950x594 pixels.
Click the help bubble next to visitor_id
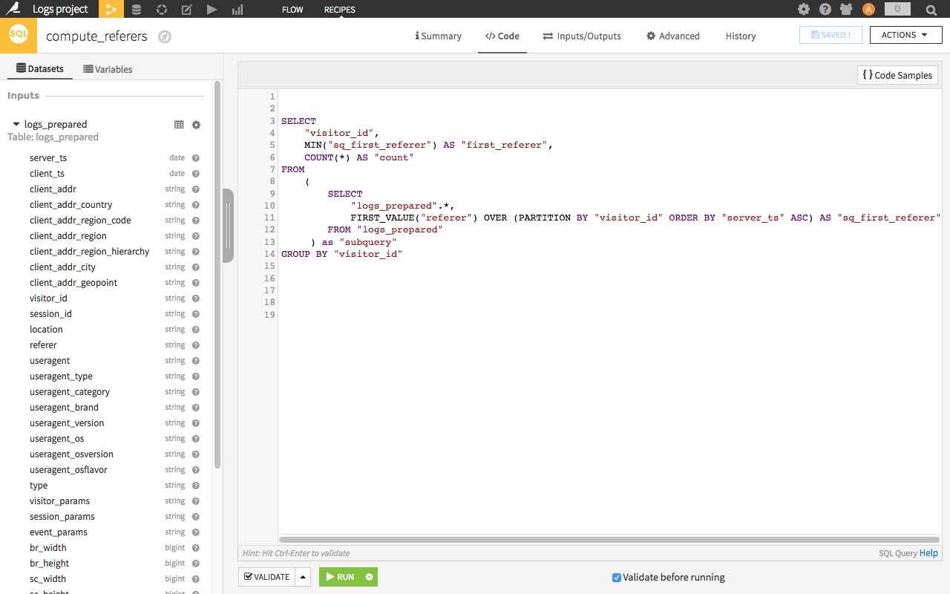[194, 298]
